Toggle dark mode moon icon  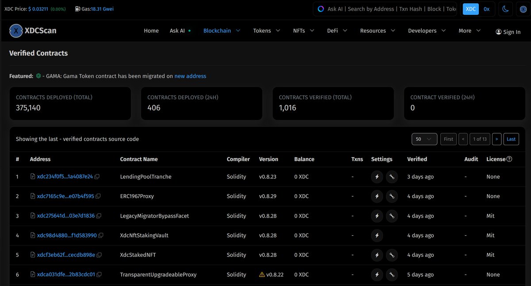tap(505, 9)
